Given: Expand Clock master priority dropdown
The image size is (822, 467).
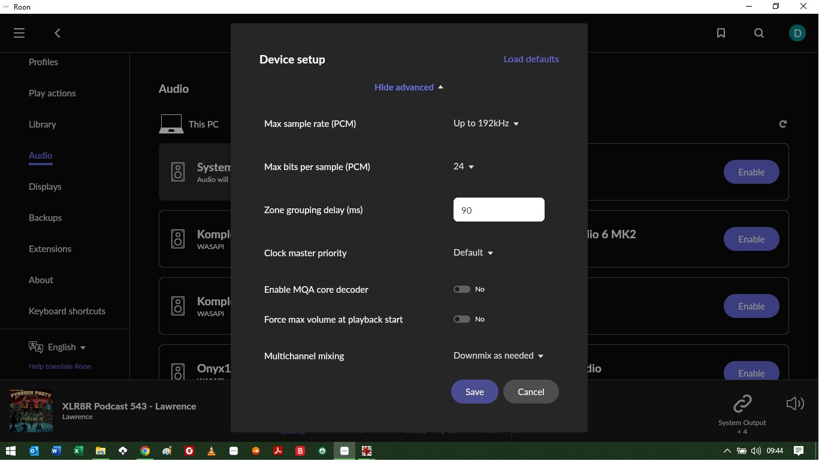Looking at the screenshot, I should pos(473,253).
